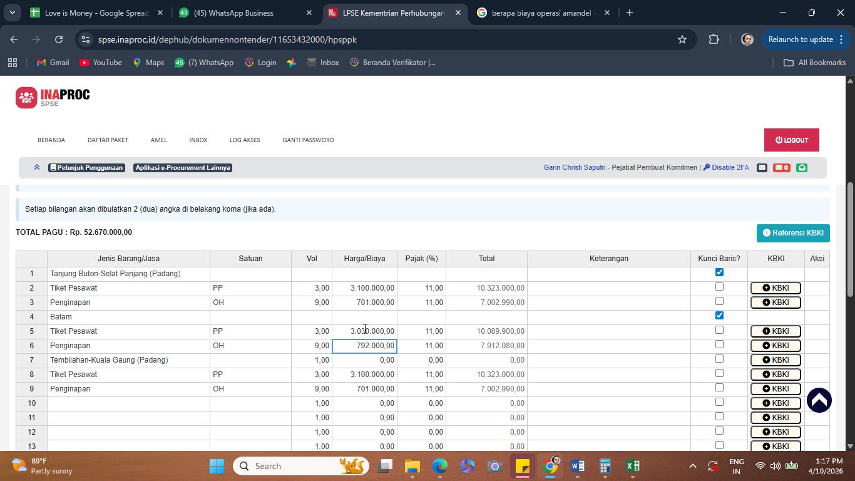Open the Maps bookmark

point(148,63)
